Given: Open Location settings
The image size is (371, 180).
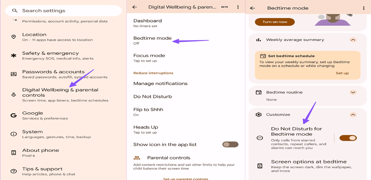Looking at the screenshot, I should click(x=63, y=37).
